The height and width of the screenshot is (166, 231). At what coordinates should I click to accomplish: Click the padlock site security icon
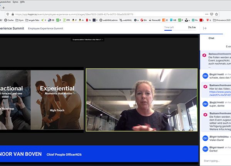13,14
